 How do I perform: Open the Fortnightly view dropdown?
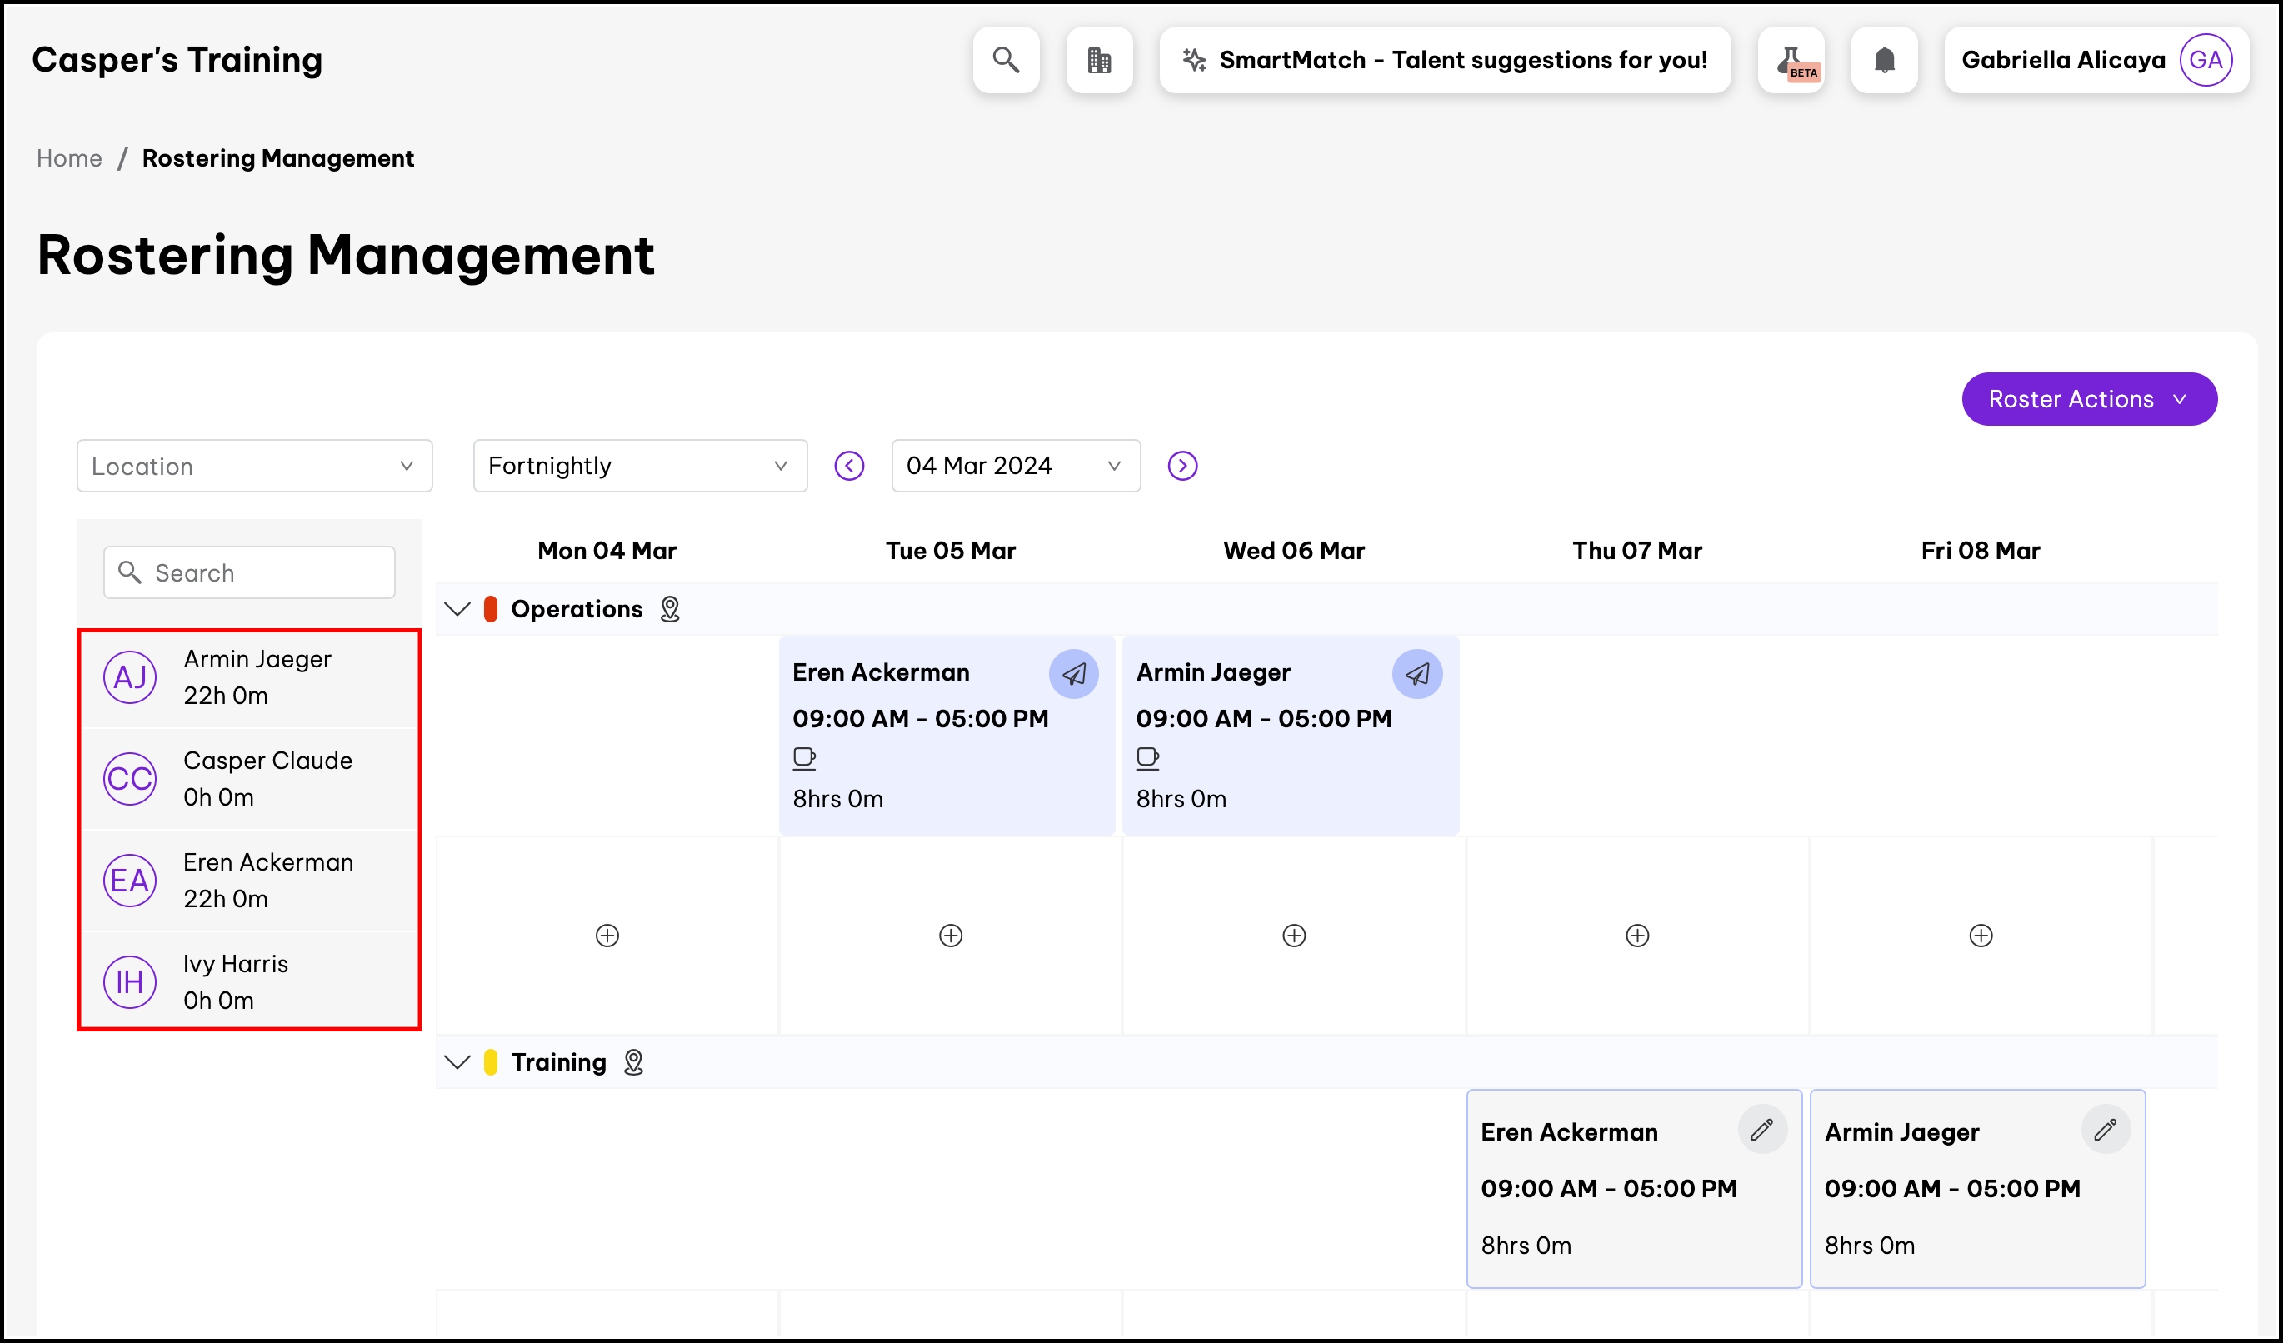coord(640,466)
